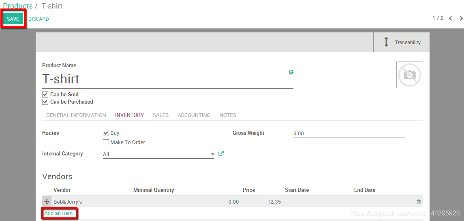Viewport: 464px width, 221px height.
Task: Select the Inventory tab
Action: pyautogui.click(x=129, y=115)
